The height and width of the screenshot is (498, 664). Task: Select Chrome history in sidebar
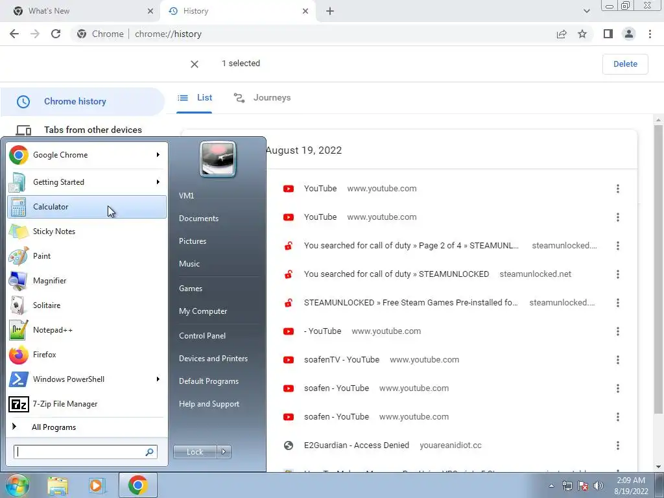click(x=82, y=102)
